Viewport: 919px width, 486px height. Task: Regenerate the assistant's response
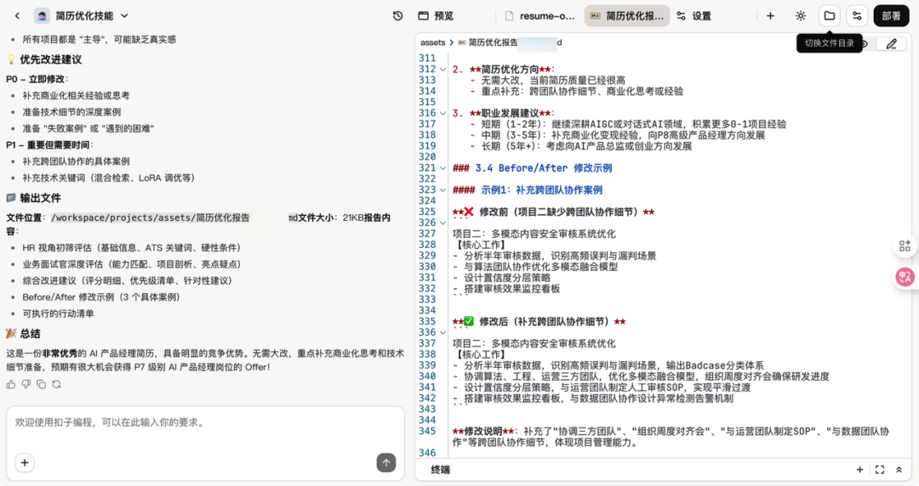pos(56,384)
